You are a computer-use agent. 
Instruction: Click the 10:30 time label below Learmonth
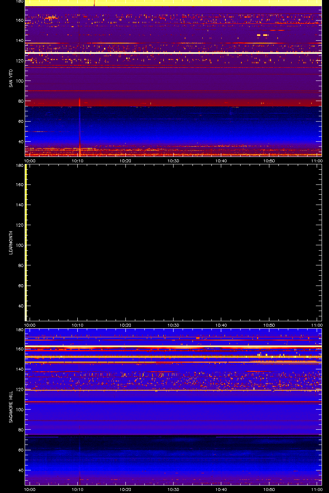[174, 325]
